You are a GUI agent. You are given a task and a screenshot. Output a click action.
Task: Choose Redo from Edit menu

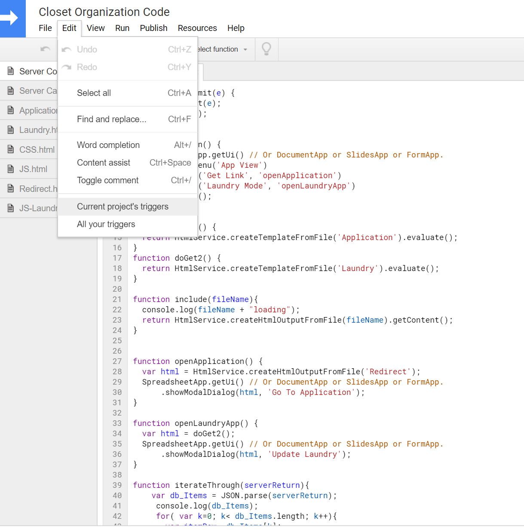tap(128, 67)
